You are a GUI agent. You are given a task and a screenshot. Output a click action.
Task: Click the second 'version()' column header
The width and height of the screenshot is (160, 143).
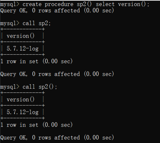point(20,100)
